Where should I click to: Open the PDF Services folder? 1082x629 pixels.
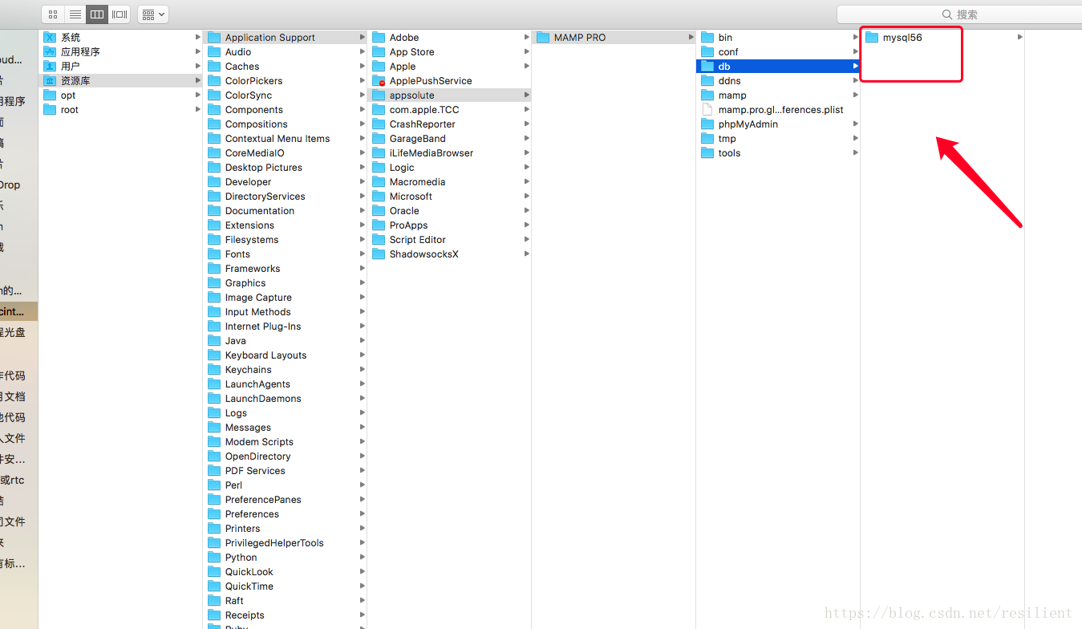pos(286,471)
